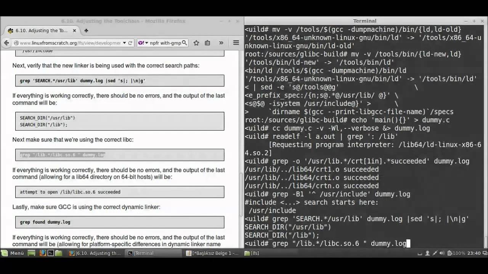Open the Mint Menü button

pyautogui.click(x=13, y=253)
